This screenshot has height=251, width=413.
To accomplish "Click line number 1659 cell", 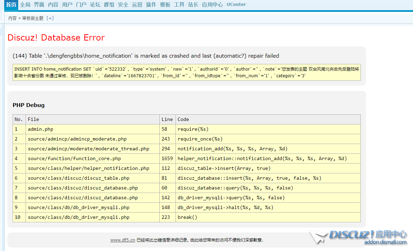I will point(167,158).
